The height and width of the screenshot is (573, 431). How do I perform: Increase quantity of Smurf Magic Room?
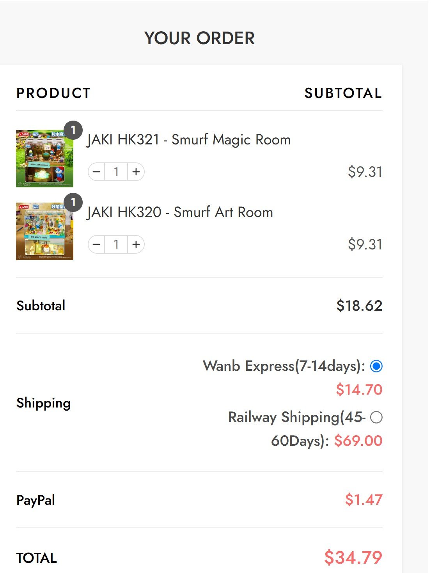136,172
